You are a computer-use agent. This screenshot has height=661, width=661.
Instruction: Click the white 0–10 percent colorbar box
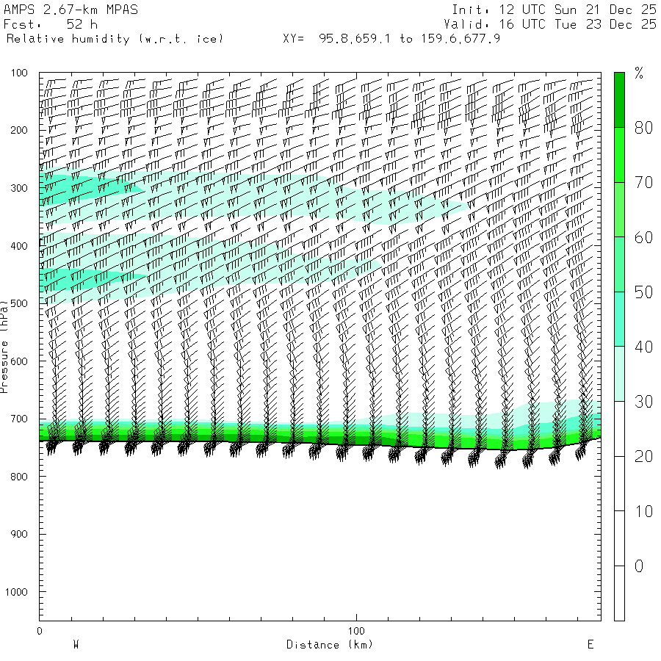point(619,538)
